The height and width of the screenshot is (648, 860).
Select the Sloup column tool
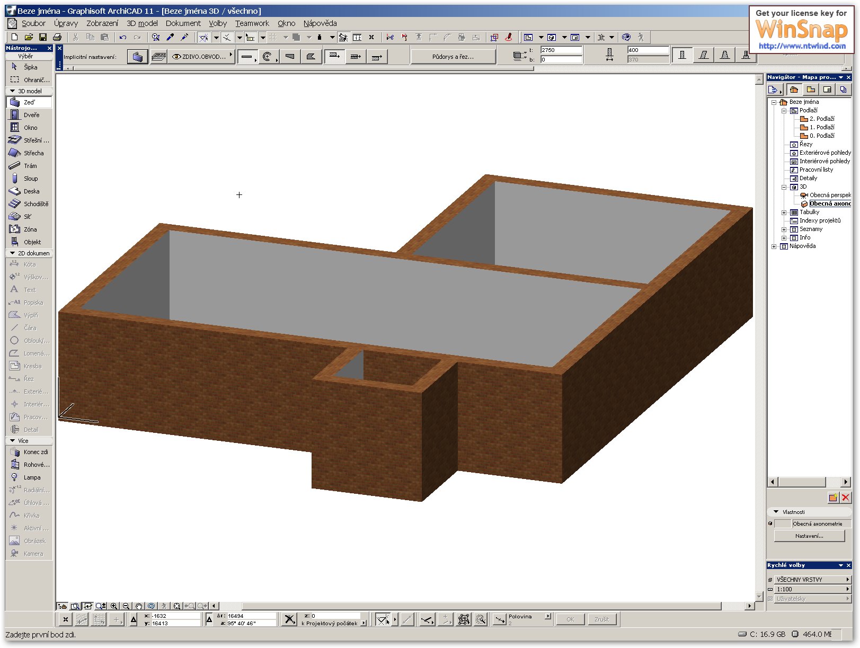pyautogui.click(x=30, y=179)
